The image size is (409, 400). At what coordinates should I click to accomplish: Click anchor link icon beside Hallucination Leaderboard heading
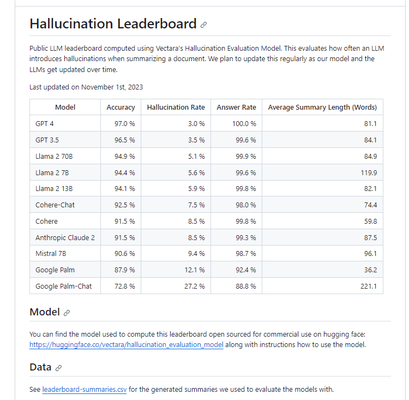click(x=203, y=25)
